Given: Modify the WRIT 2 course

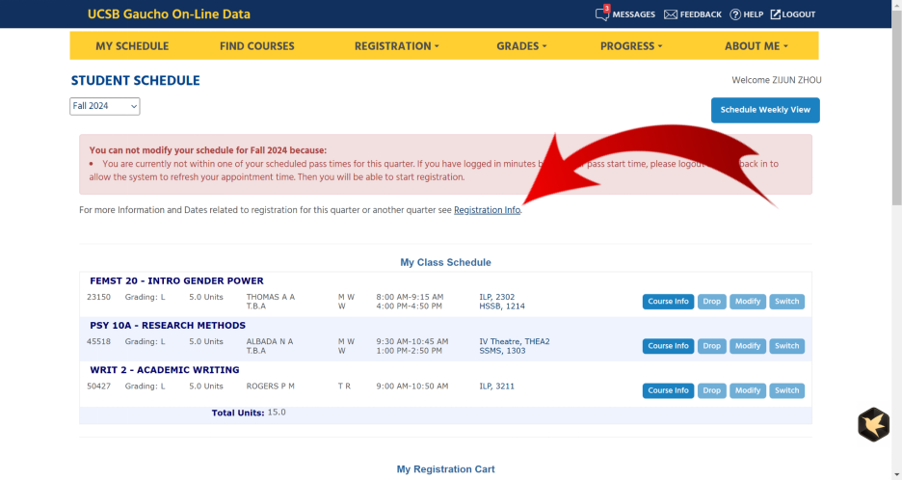Looking at the screenshot, I should tap(747, 390).
